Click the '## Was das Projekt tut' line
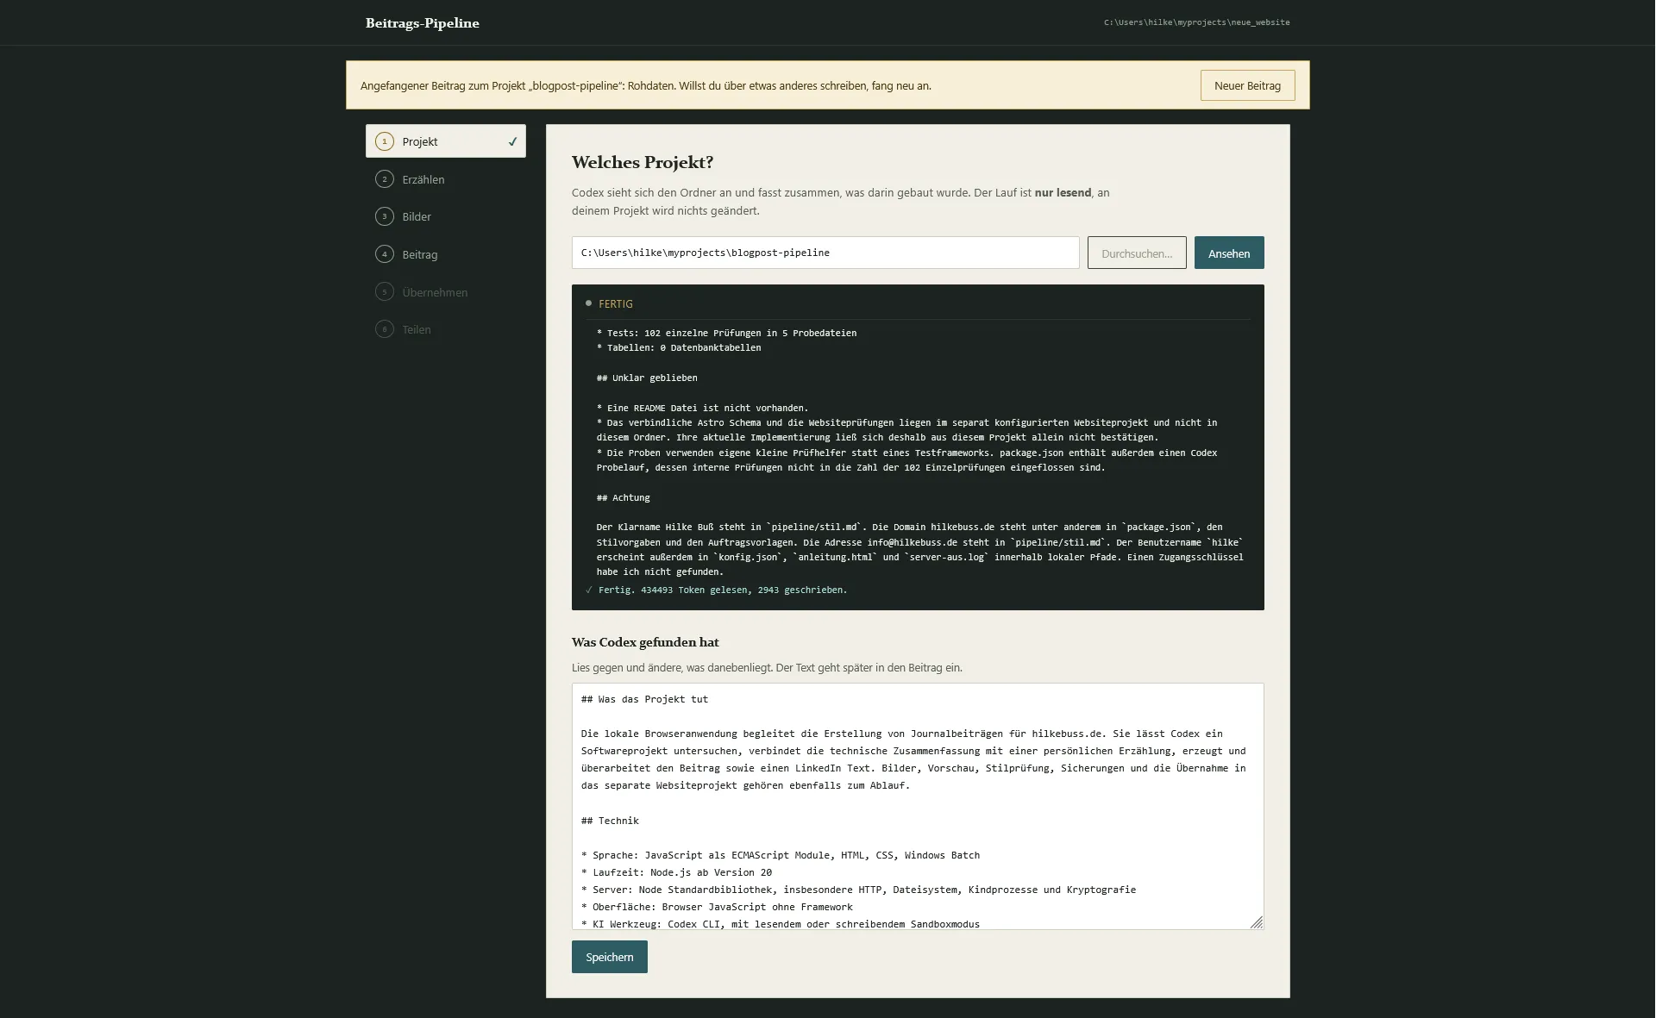The height and width of the screenshot is (1018, 1656). click(644, 699)
